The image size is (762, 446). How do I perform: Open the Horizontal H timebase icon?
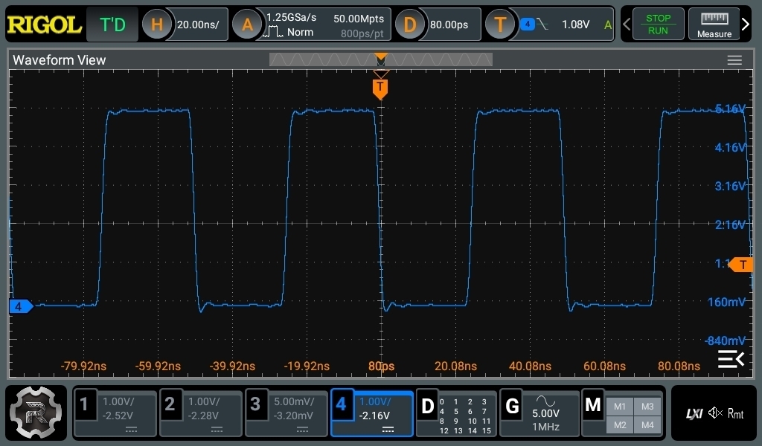pos(156,25)
